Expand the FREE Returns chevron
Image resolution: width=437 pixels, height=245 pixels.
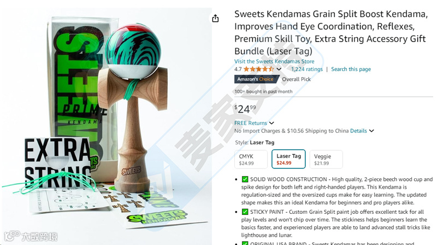point(271,123)
